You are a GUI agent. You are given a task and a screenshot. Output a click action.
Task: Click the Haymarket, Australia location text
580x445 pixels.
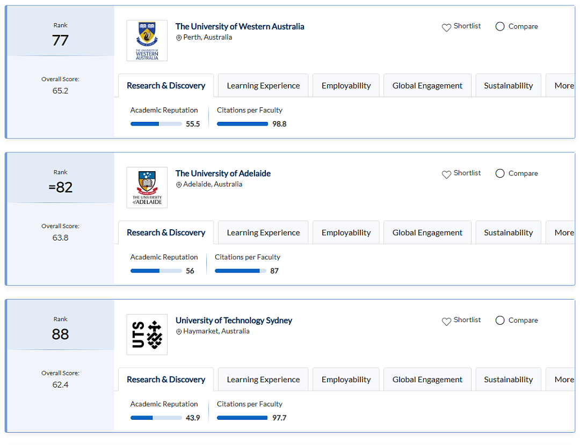coord(216,331)
